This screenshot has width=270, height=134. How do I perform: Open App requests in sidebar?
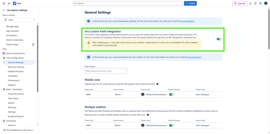pyautogui.click(x=12, y=31)
